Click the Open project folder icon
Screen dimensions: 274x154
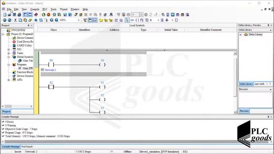pos(9,15)
